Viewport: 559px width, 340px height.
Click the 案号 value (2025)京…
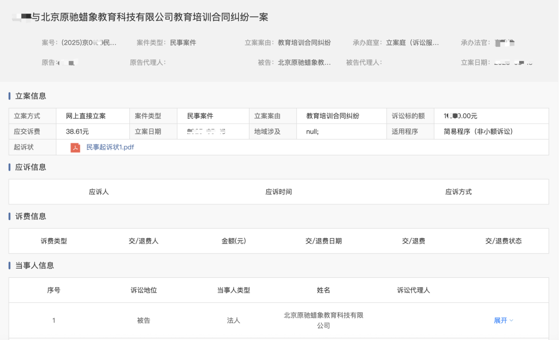[89, 42]
